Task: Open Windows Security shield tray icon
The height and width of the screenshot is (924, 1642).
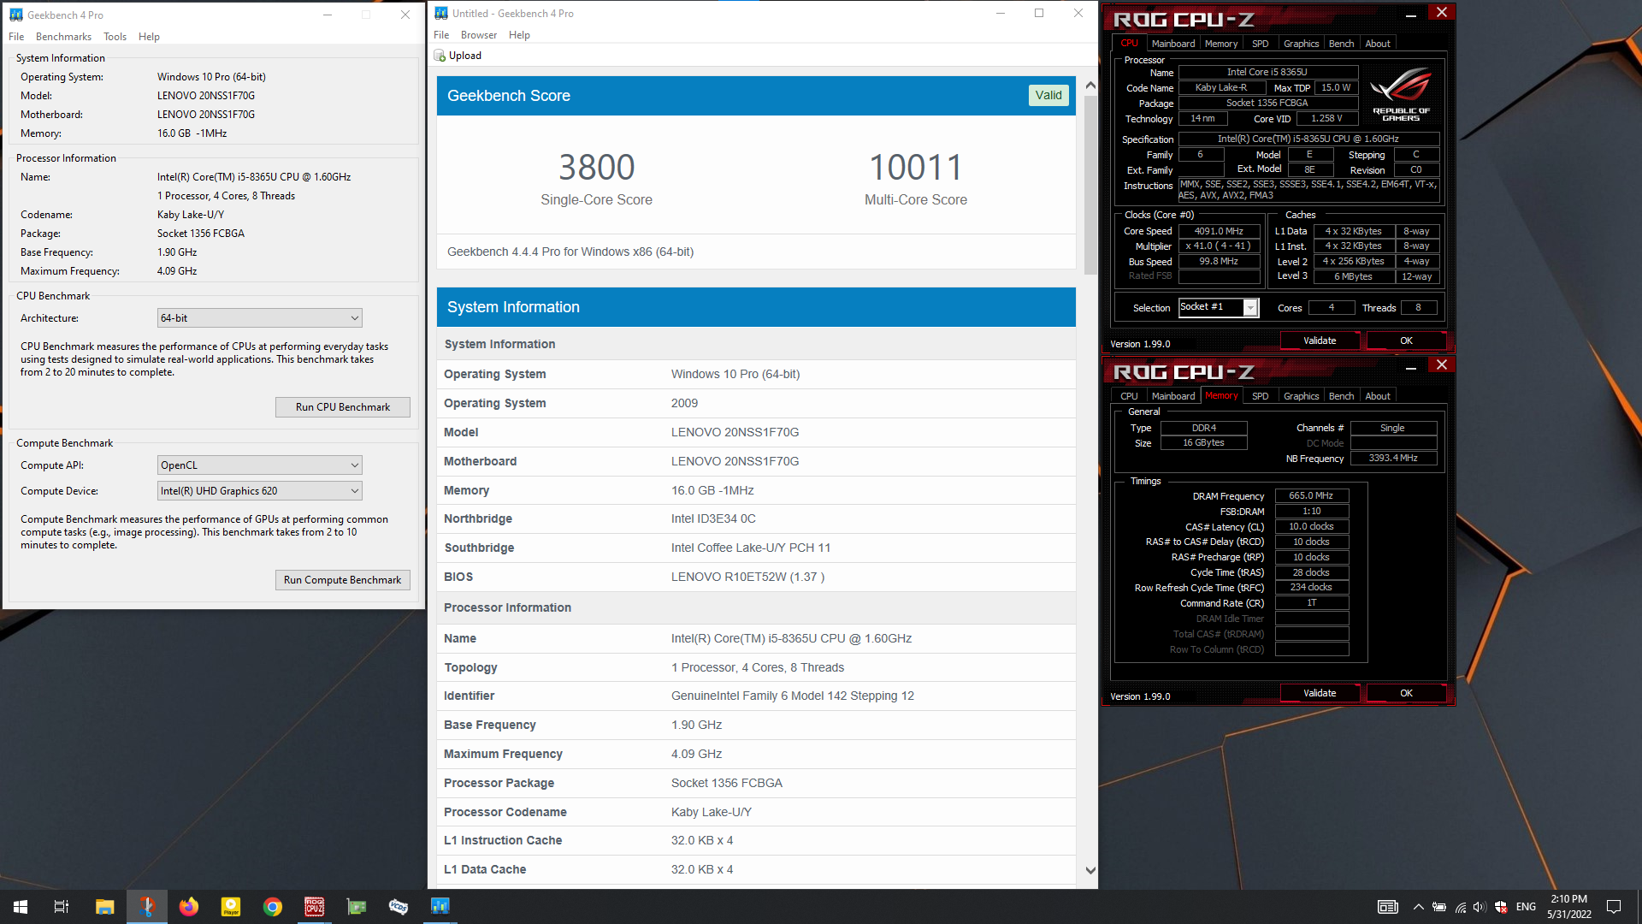Action: click(1501, 907)
